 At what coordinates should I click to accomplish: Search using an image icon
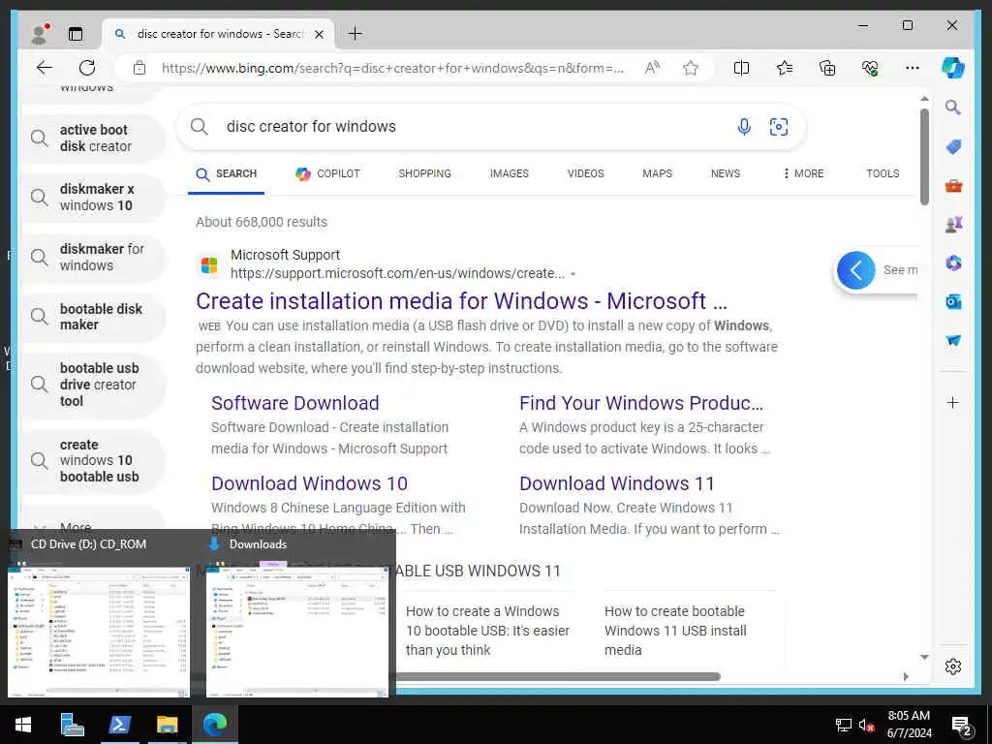point(778,127)
